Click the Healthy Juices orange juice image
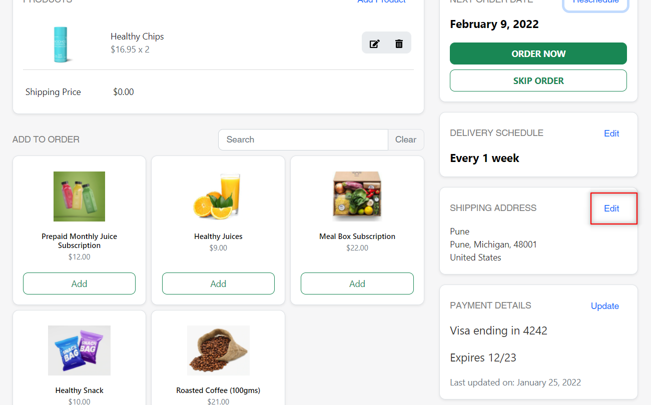The width and height of the screenshot is (651, 405). pos(218,196)
